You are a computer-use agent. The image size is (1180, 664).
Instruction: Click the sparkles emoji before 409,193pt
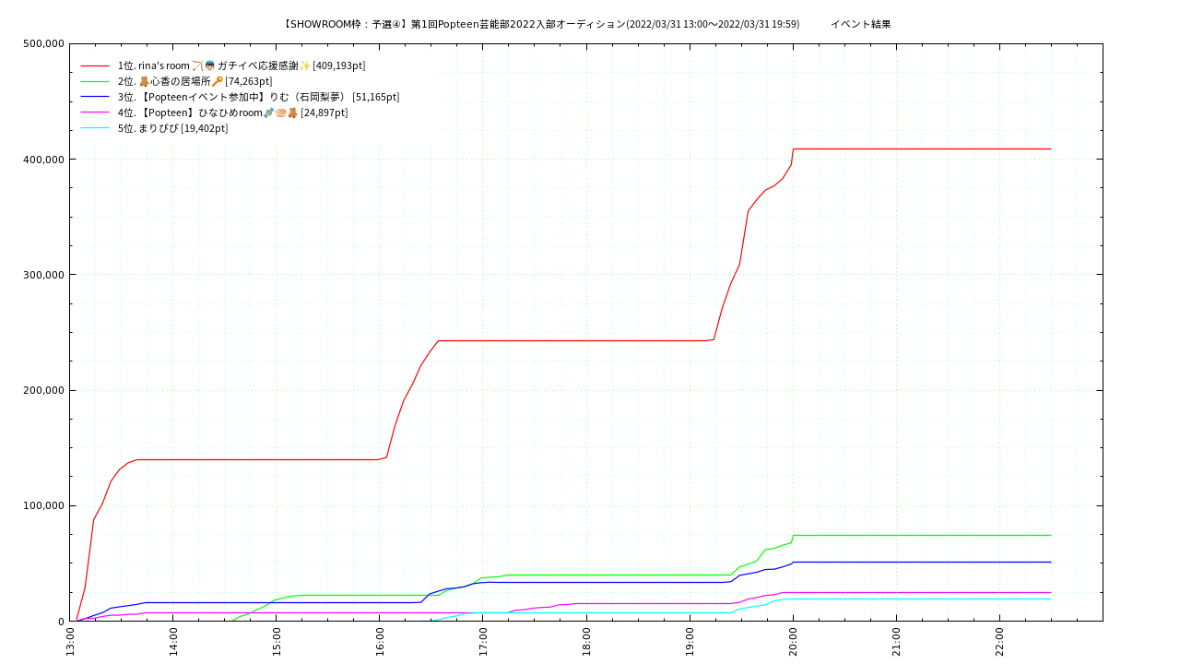coord(305,65)
